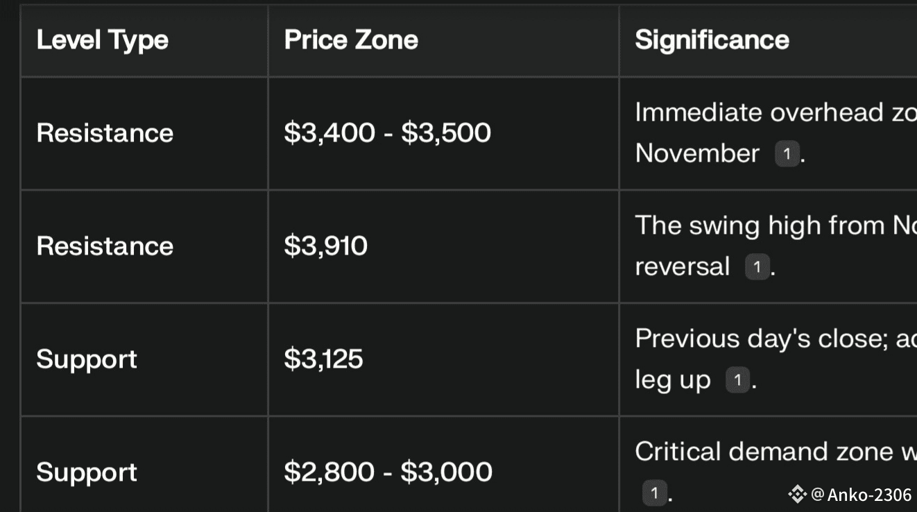Click the Support label beside "$2,800 - $3,000"

87,472
